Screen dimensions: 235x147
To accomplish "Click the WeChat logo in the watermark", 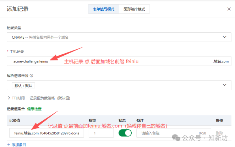I will 177,138.
